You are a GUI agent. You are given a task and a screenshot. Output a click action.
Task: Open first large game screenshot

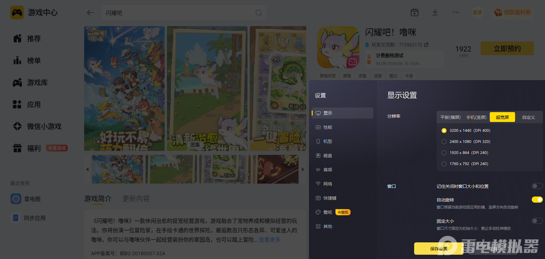[124, 88]
